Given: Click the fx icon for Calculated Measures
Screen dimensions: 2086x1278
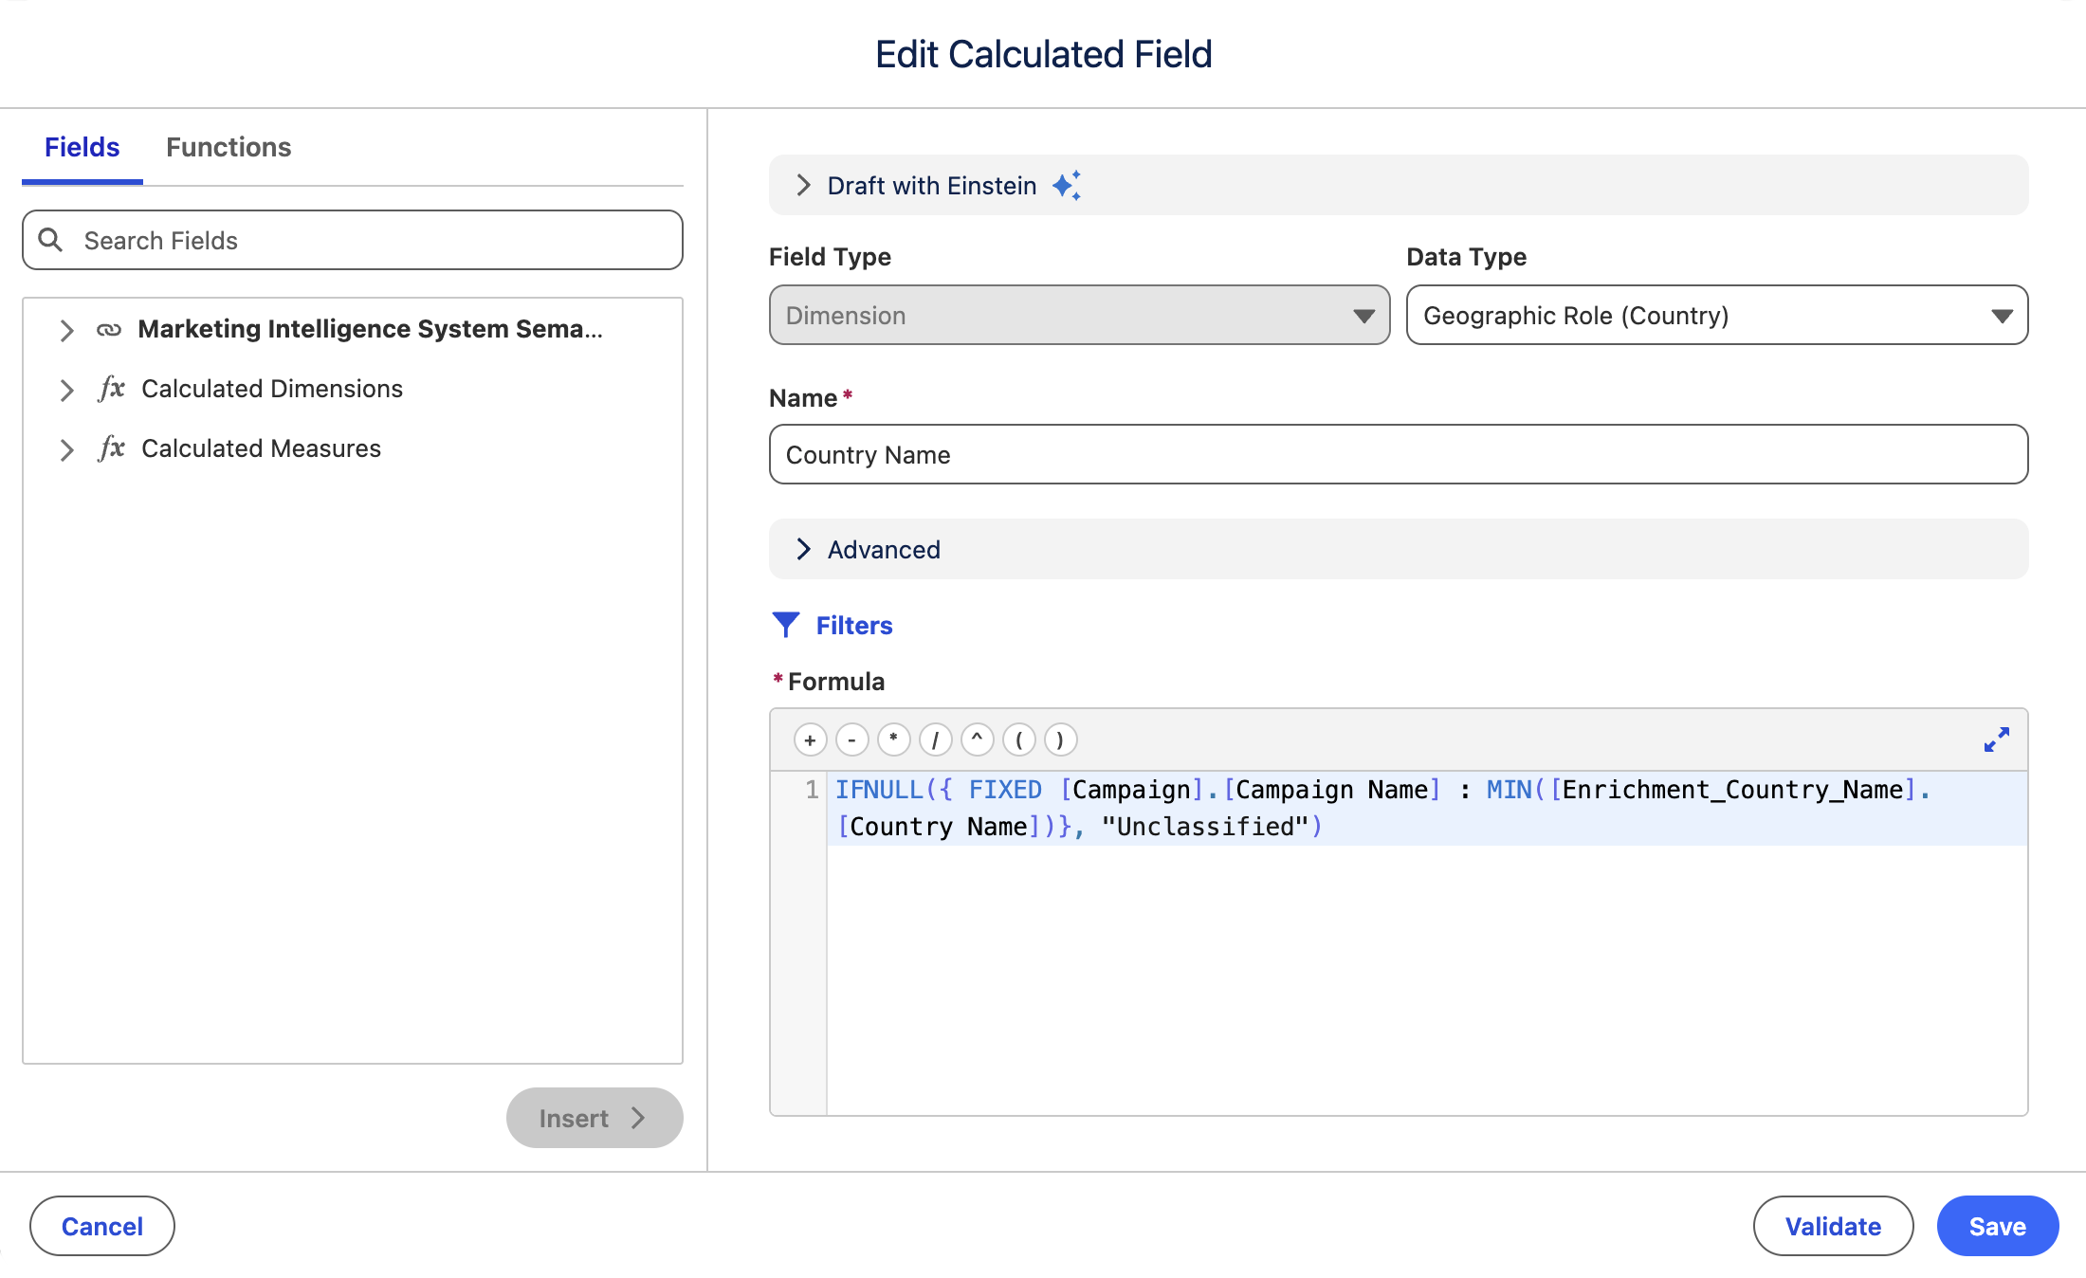Looking at the screenshot, I should [x=112, y=448].
